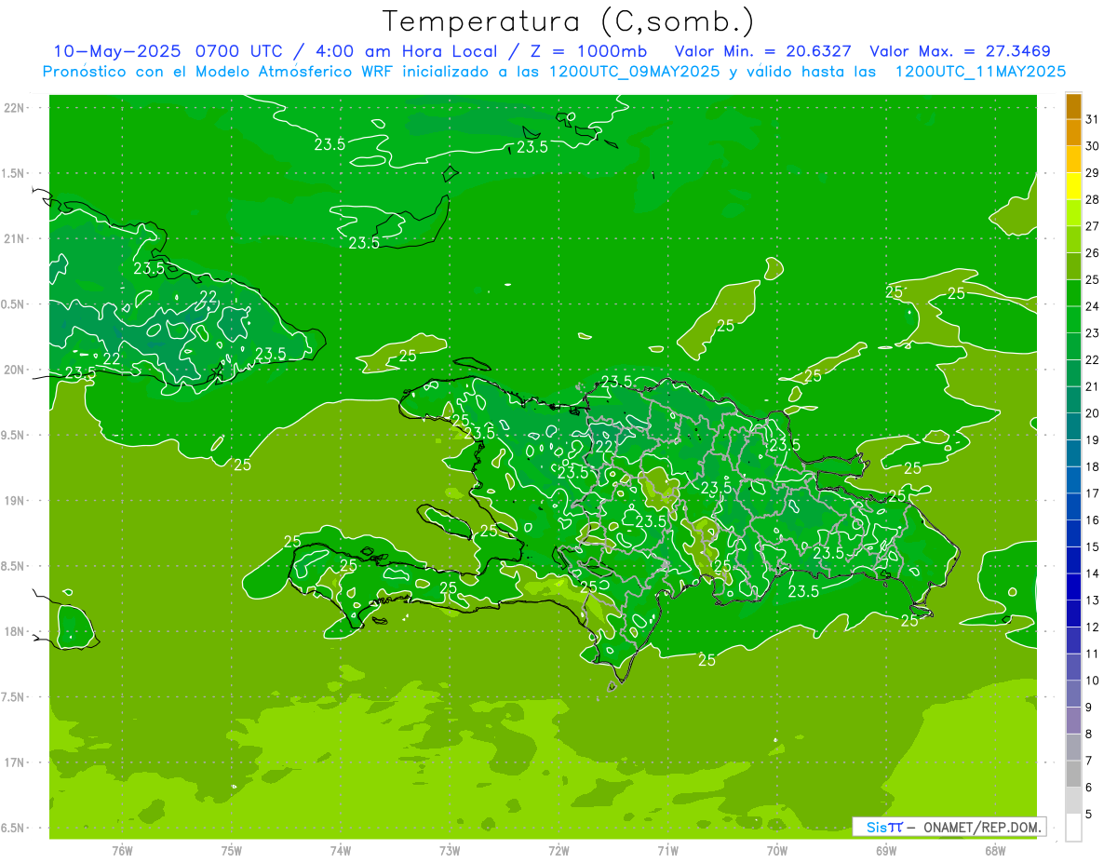Click the legend value 21
Screen dimensions: 1117x863
(x=1092, y=386)
